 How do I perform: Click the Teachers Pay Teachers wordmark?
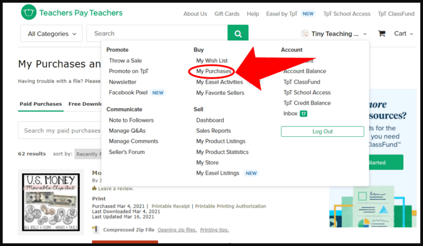[80, 13]
